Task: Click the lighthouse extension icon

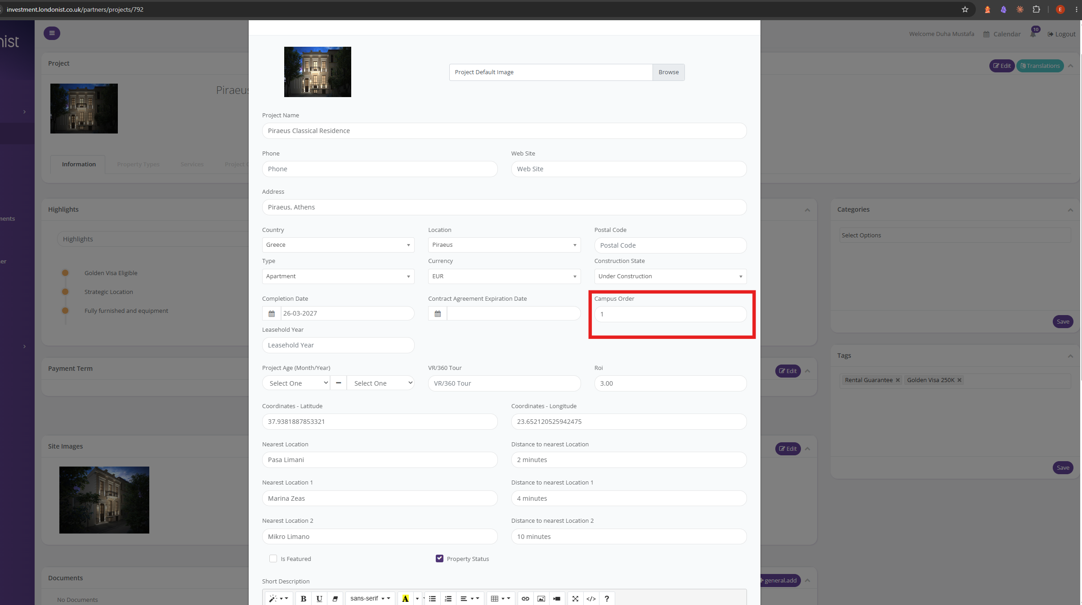Action: [987, 9]
